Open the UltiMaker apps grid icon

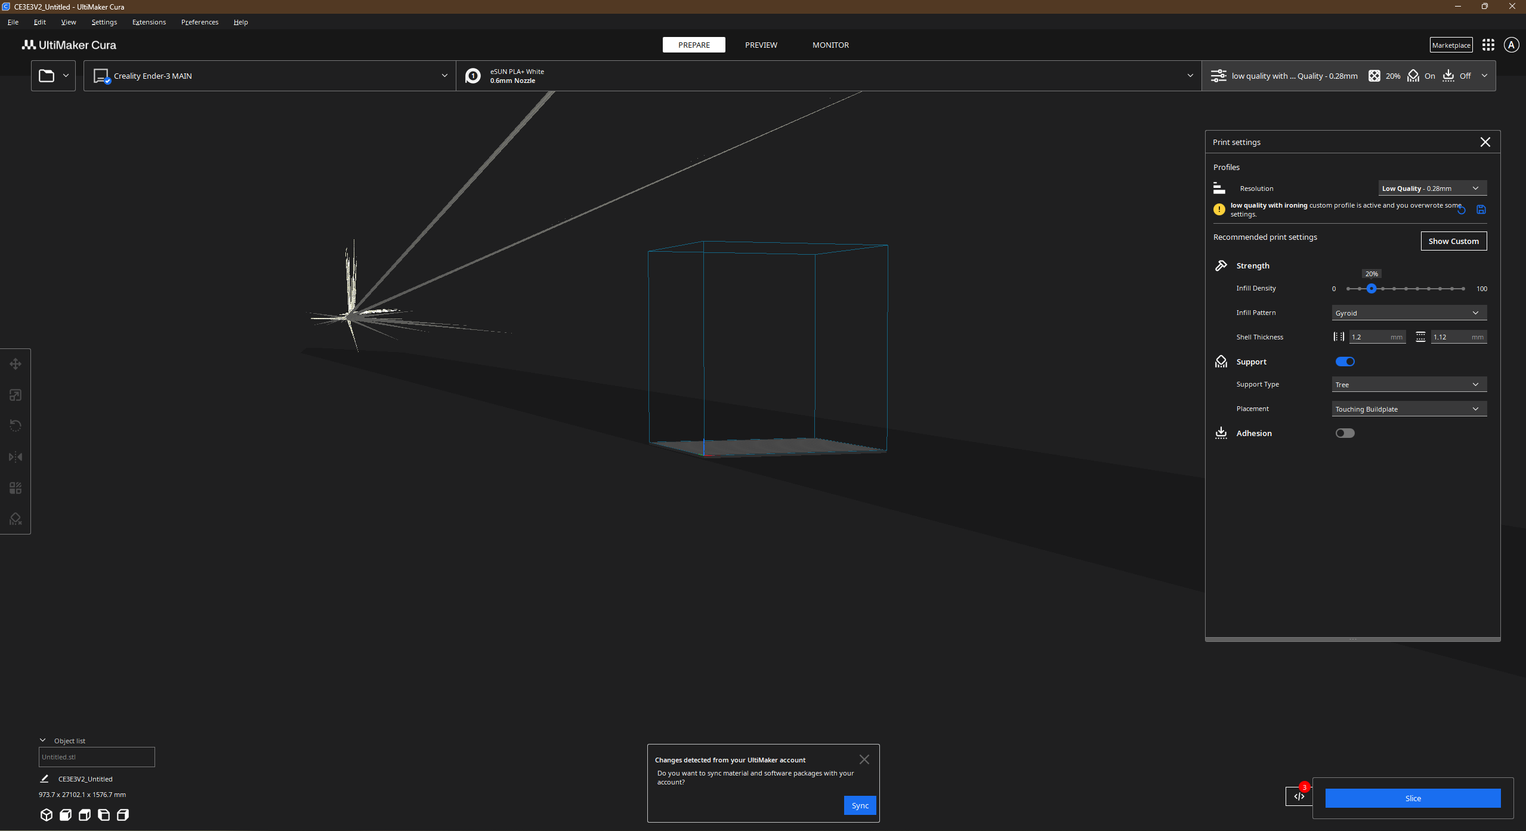(x=1488, y=45)
